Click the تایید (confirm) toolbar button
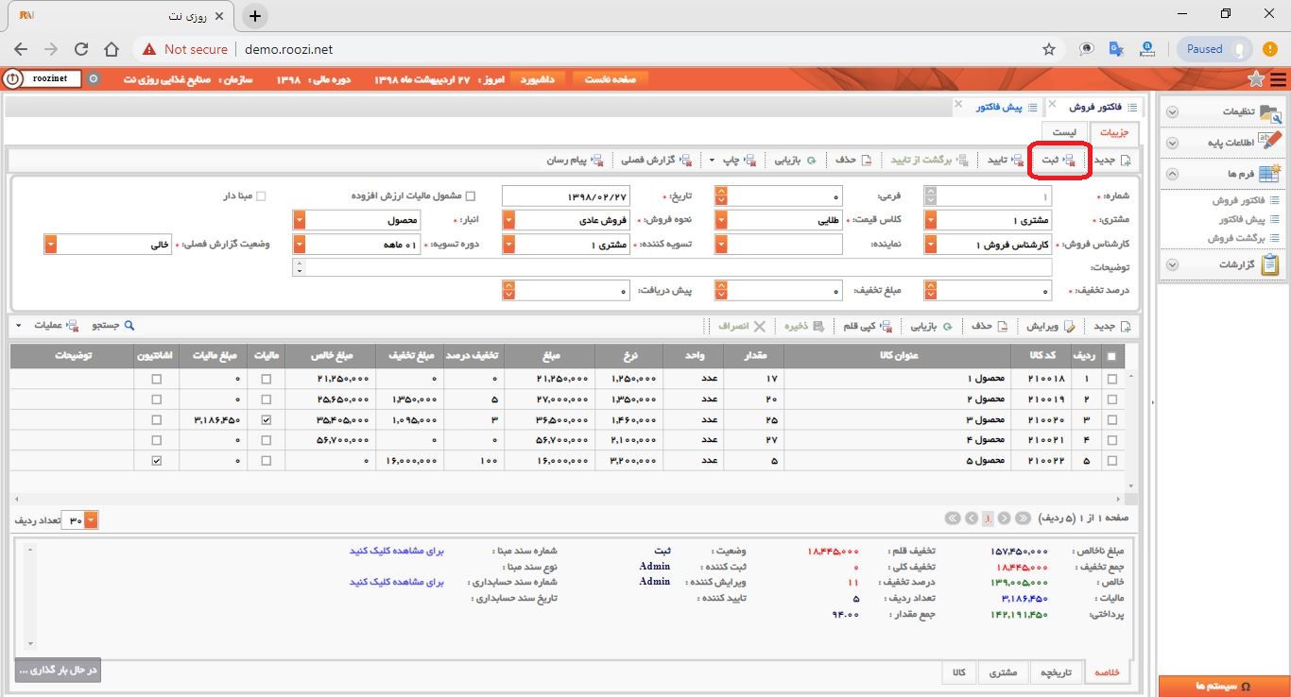This screenshot has height=697, width=1291. coord(1006,161)
